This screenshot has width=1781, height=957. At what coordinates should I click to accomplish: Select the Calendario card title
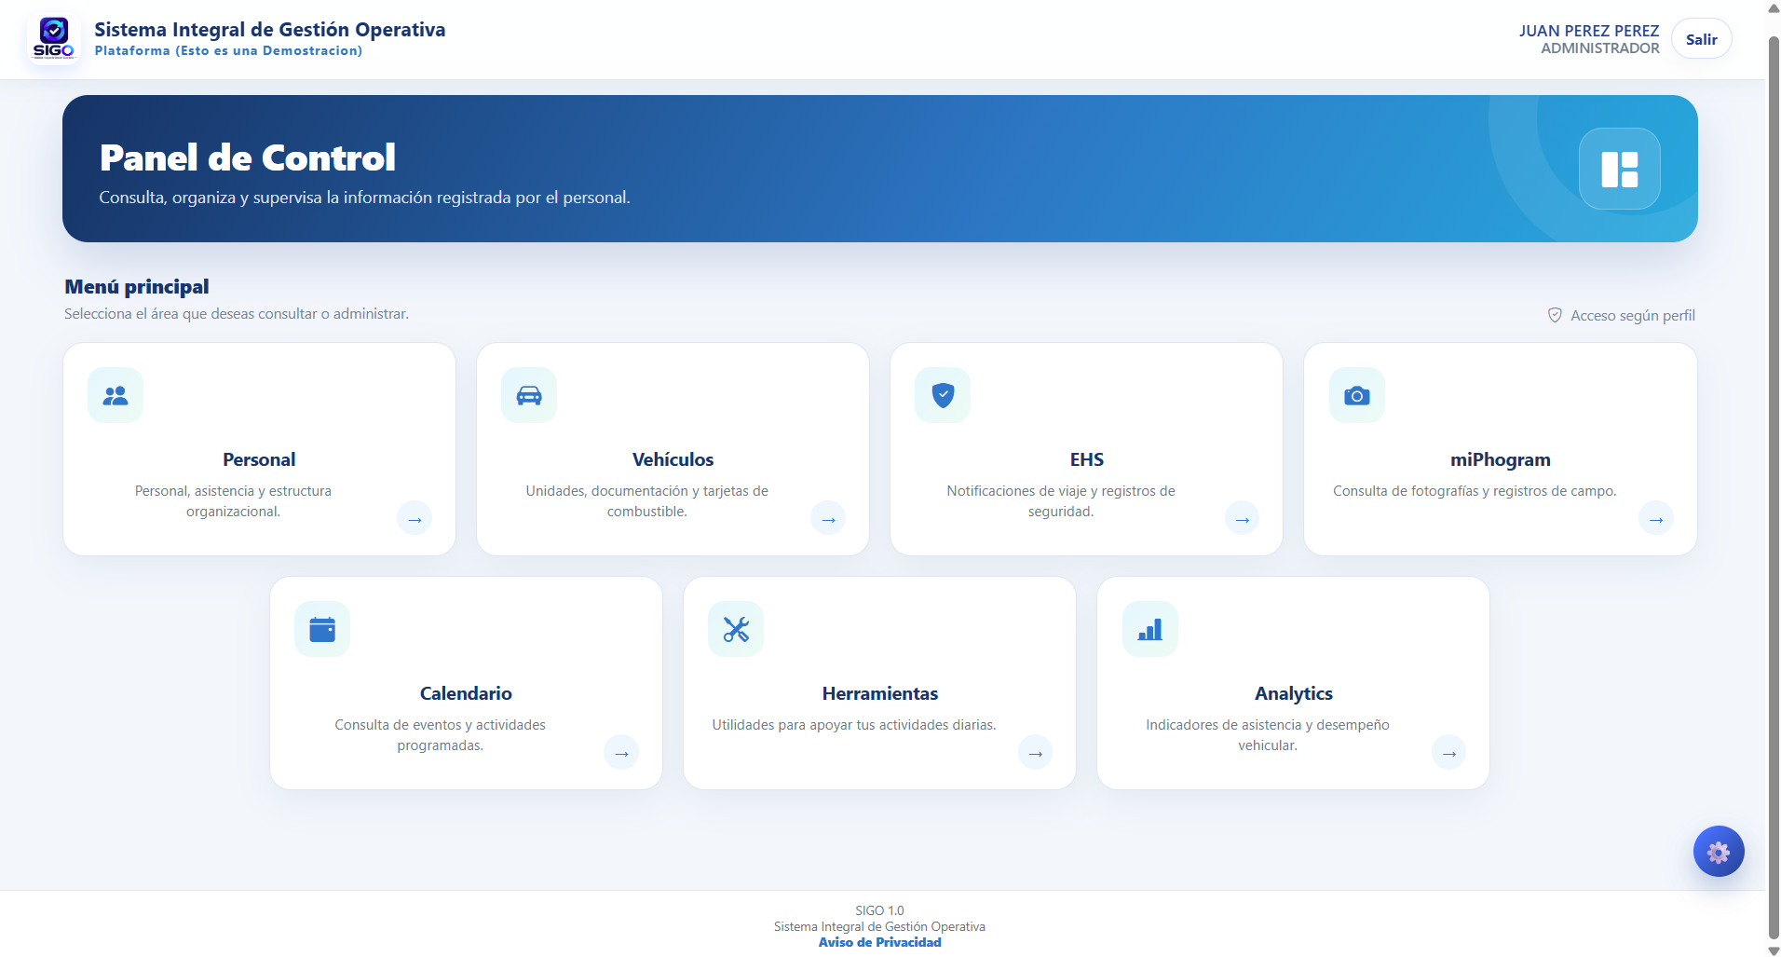[x=466, y=693]
